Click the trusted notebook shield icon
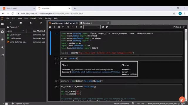 point(132,104)
